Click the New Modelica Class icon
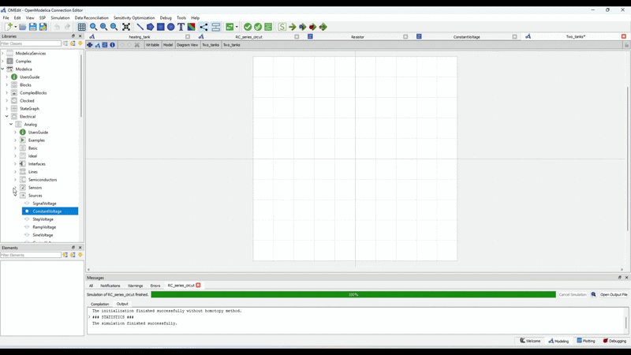 pos(8,27)
